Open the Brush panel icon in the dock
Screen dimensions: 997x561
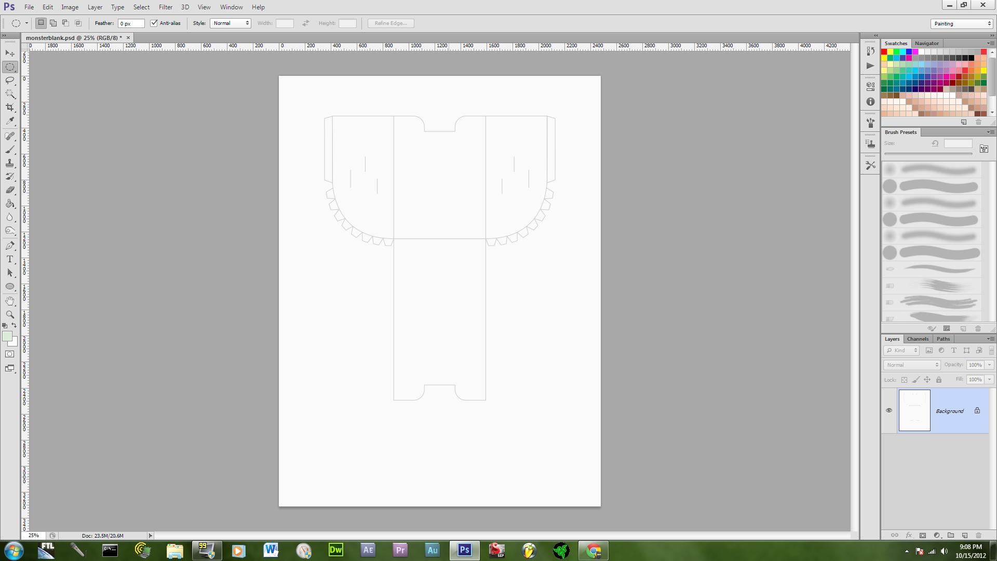coord(870,123)
